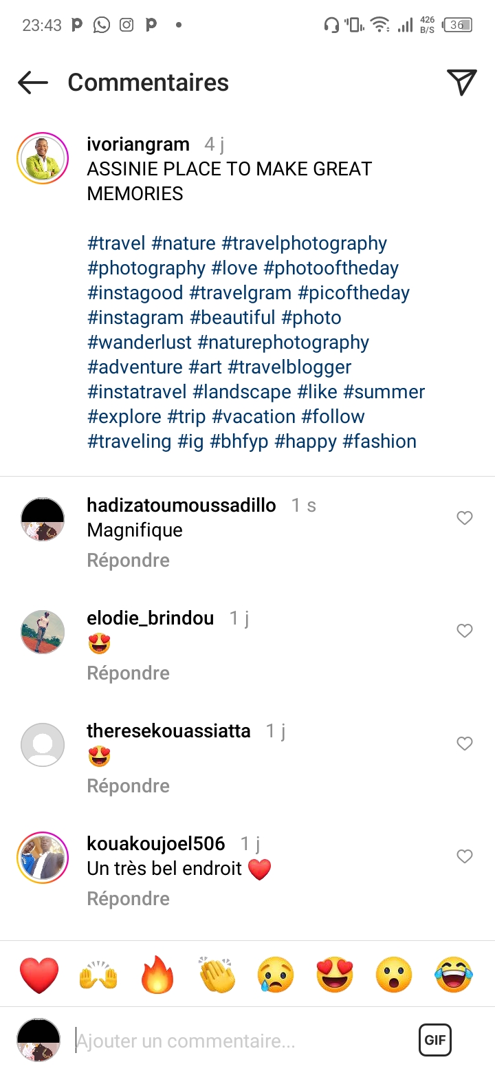Open ivoriangram's profile picture
495x1073 pixels.
[x=42, y=158]
